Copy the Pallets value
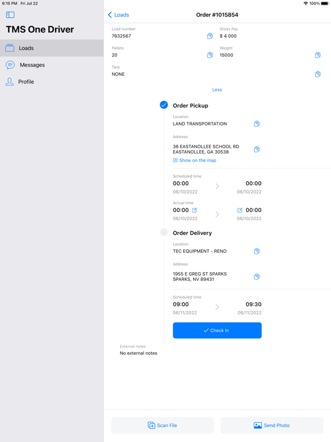The image size is (331, 442). click(x=210, y=55)
